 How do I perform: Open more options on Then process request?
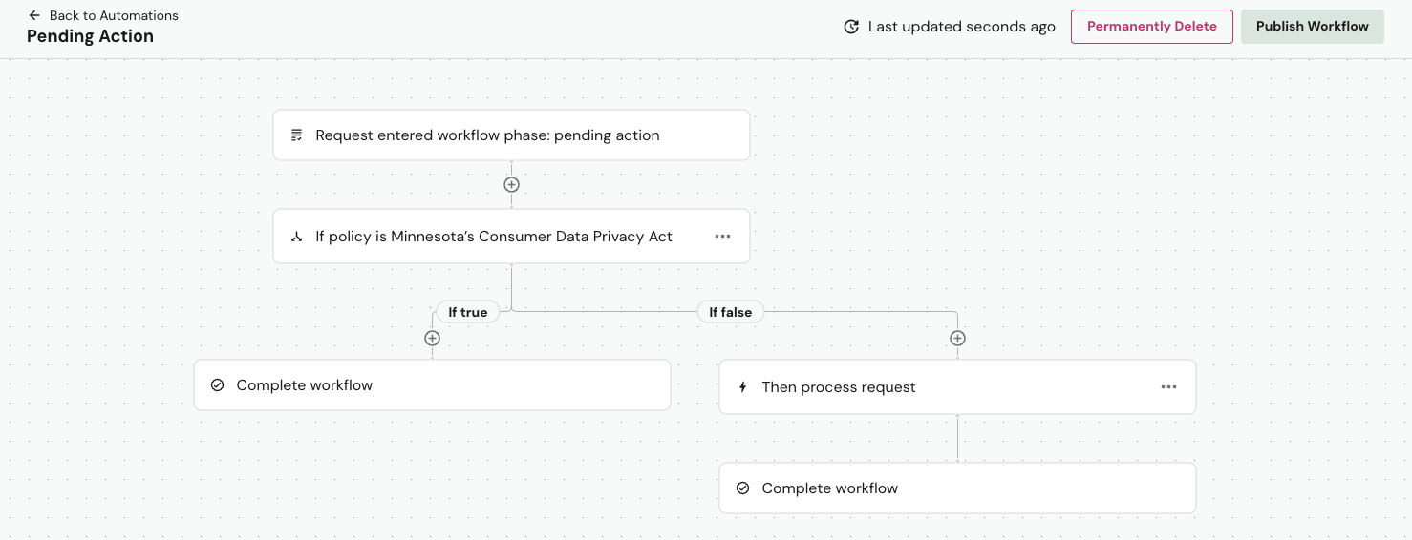[1168, 387]
